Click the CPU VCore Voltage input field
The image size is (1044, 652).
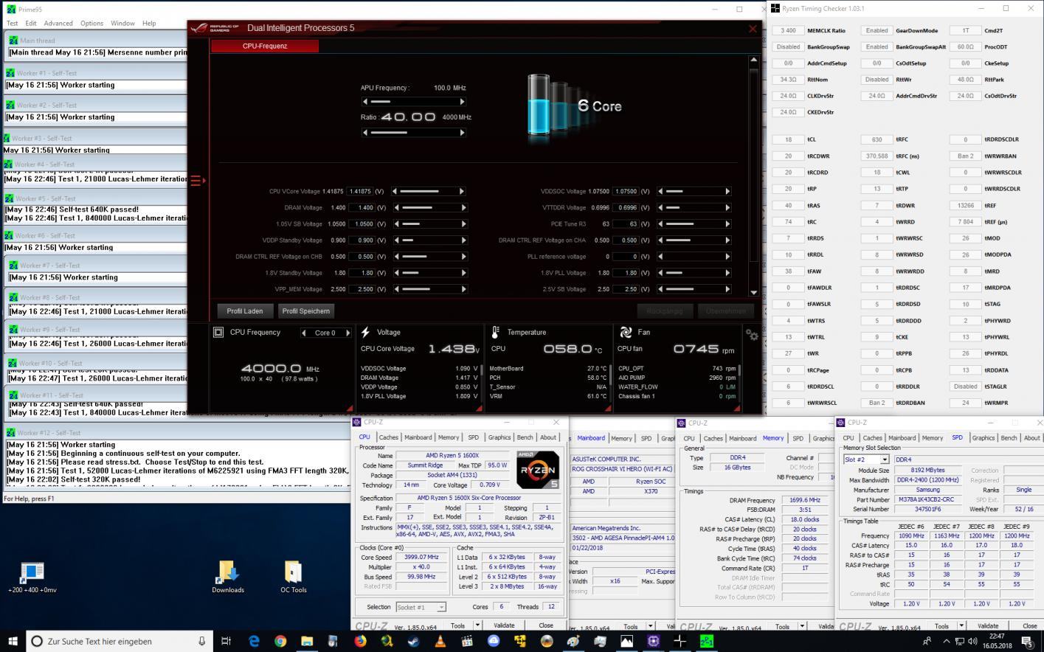pyautogui.click(x=361, y=192)
